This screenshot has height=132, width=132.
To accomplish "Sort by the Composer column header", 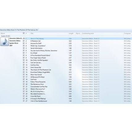I will tap(127, 33).
